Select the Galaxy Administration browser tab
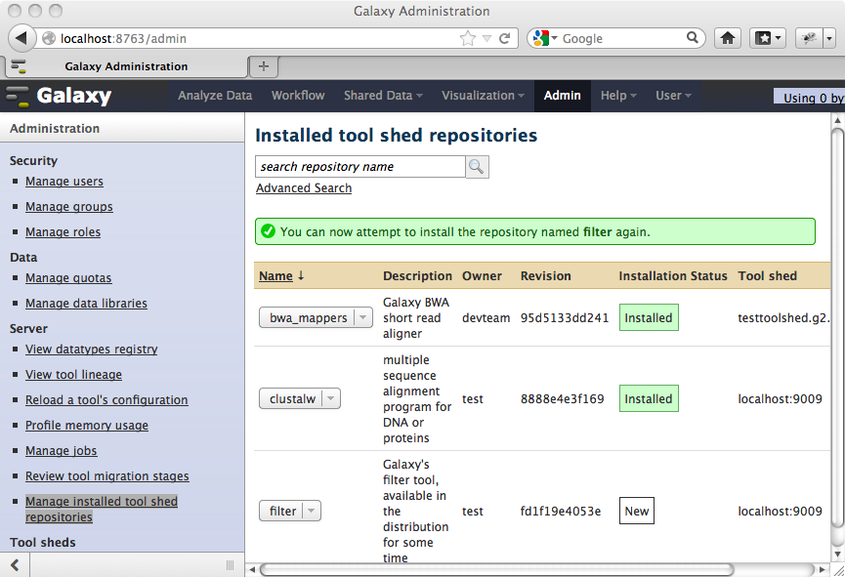Viewport: 845px width, 577px height. tap(127, 66)
